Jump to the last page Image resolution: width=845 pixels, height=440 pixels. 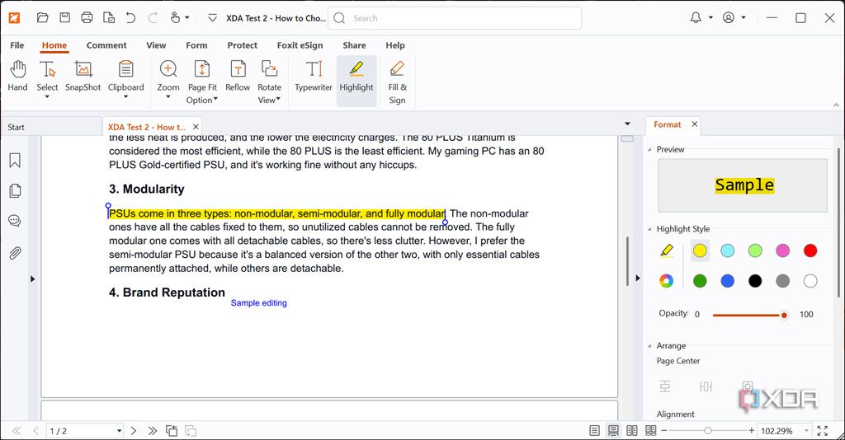click(x=153, y=431)
